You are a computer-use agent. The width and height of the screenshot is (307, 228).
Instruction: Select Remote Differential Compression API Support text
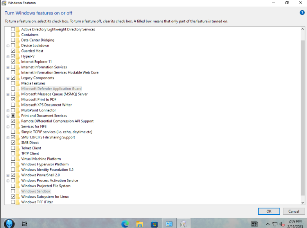coord(57,121)
